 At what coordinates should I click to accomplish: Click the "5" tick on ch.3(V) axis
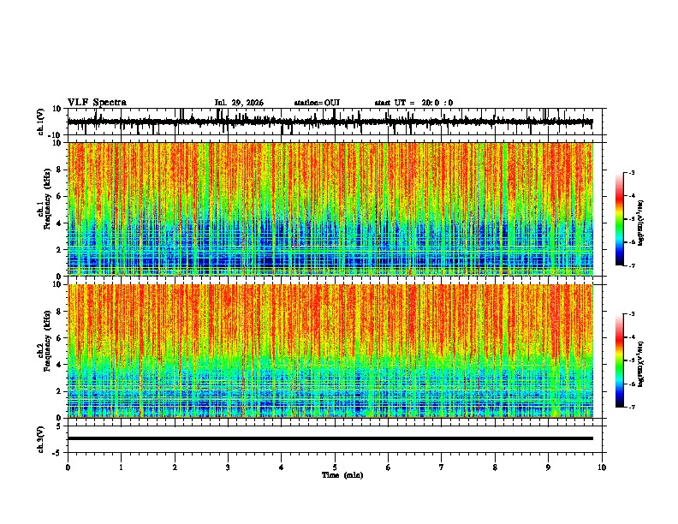pos(59,426)
